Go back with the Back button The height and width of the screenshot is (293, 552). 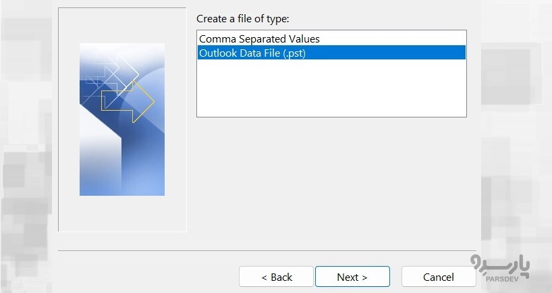click(x=276, y=277)
